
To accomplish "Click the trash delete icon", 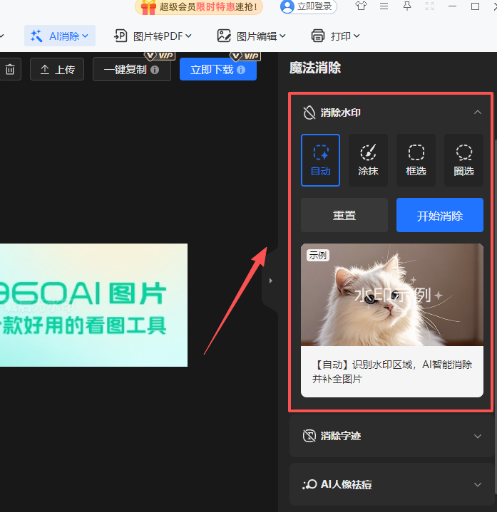I will coord(10,69).
